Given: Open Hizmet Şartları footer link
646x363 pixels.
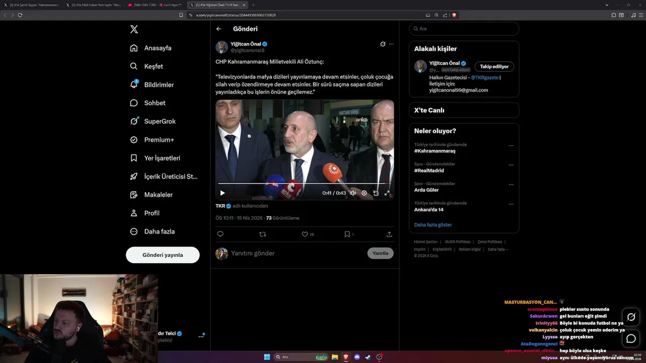Looking at the screenshot, I should (426, 242).
